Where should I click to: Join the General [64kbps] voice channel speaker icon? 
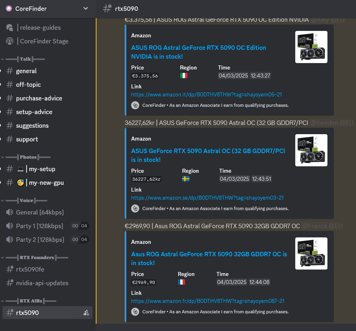click(x=9, y=212)
